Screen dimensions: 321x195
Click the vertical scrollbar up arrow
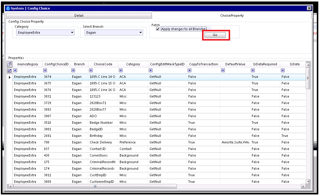308,65
